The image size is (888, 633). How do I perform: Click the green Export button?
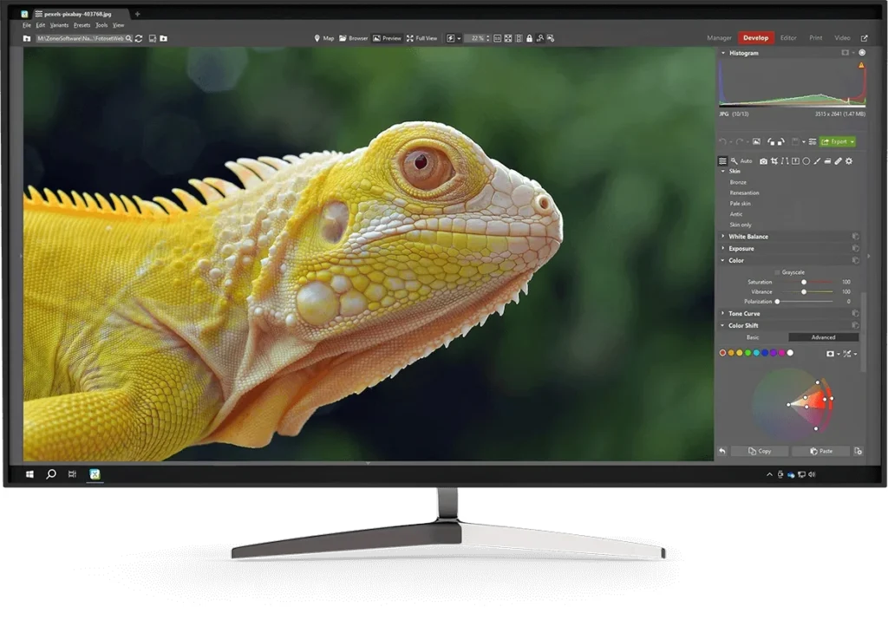click(837, 141)
